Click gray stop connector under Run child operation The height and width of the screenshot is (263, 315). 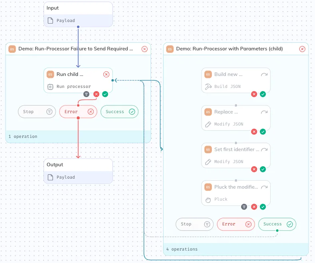coord(86,94)
